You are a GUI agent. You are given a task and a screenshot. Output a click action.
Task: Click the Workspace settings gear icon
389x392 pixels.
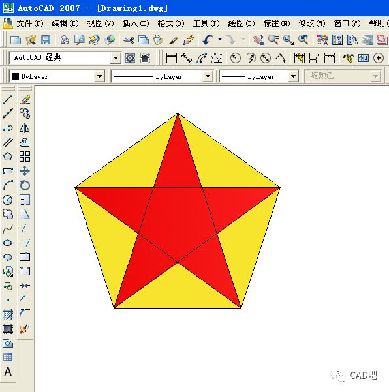tap(130, 58)
